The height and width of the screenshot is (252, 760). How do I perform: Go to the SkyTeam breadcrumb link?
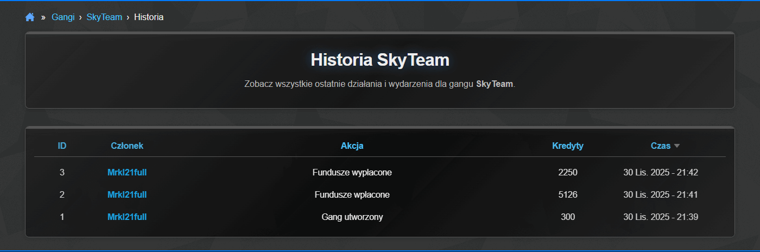coord(104,17)
